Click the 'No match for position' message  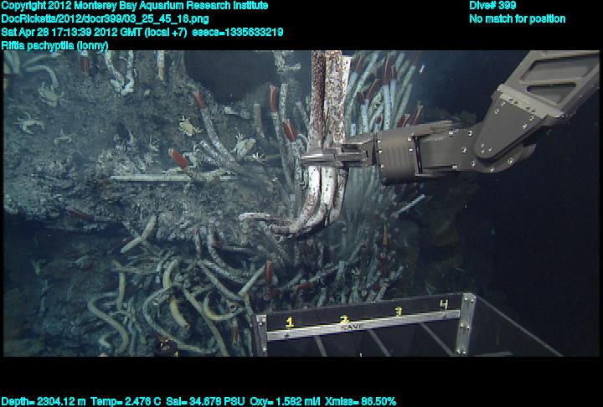[518, 19]
